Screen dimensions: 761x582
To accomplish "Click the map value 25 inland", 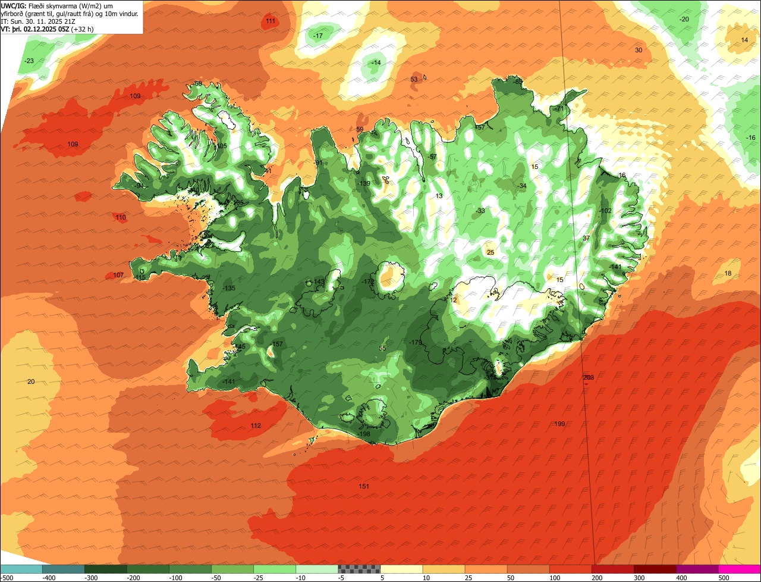I will [490, 252].
